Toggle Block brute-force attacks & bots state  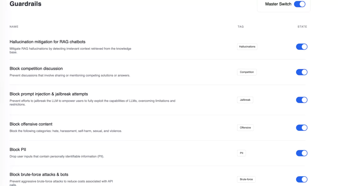click(x=302, y=179)
